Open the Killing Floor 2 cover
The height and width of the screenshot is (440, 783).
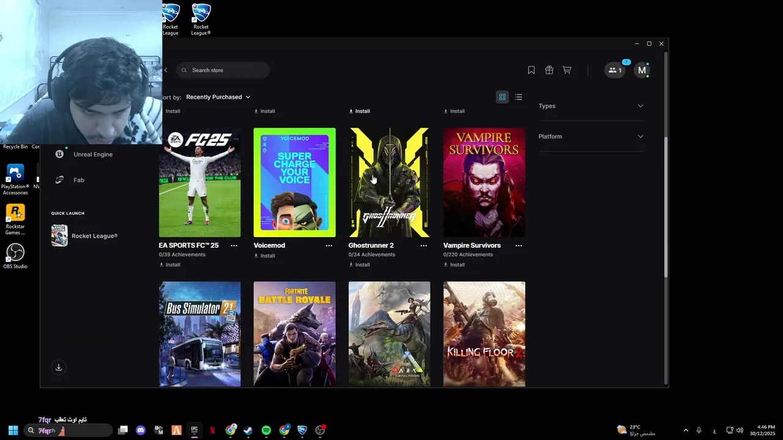484,334
